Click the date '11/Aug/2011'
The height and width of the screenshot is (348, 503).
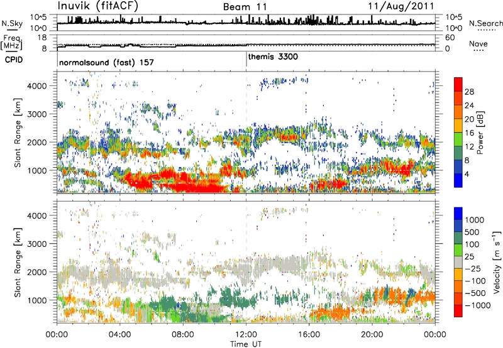(401, 6)
